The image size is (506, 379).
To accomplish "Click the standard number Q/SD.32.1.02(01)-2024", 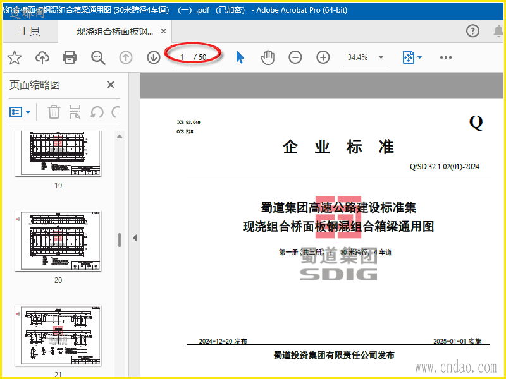I will click(x=445, y=167).
